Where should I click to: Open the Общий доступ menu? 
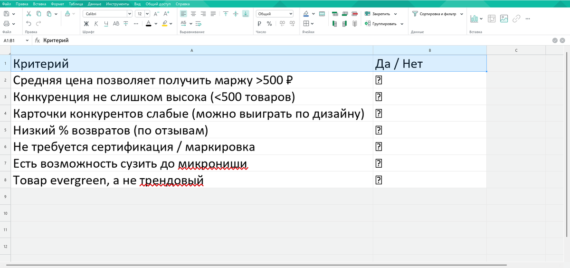coord(159,3)
